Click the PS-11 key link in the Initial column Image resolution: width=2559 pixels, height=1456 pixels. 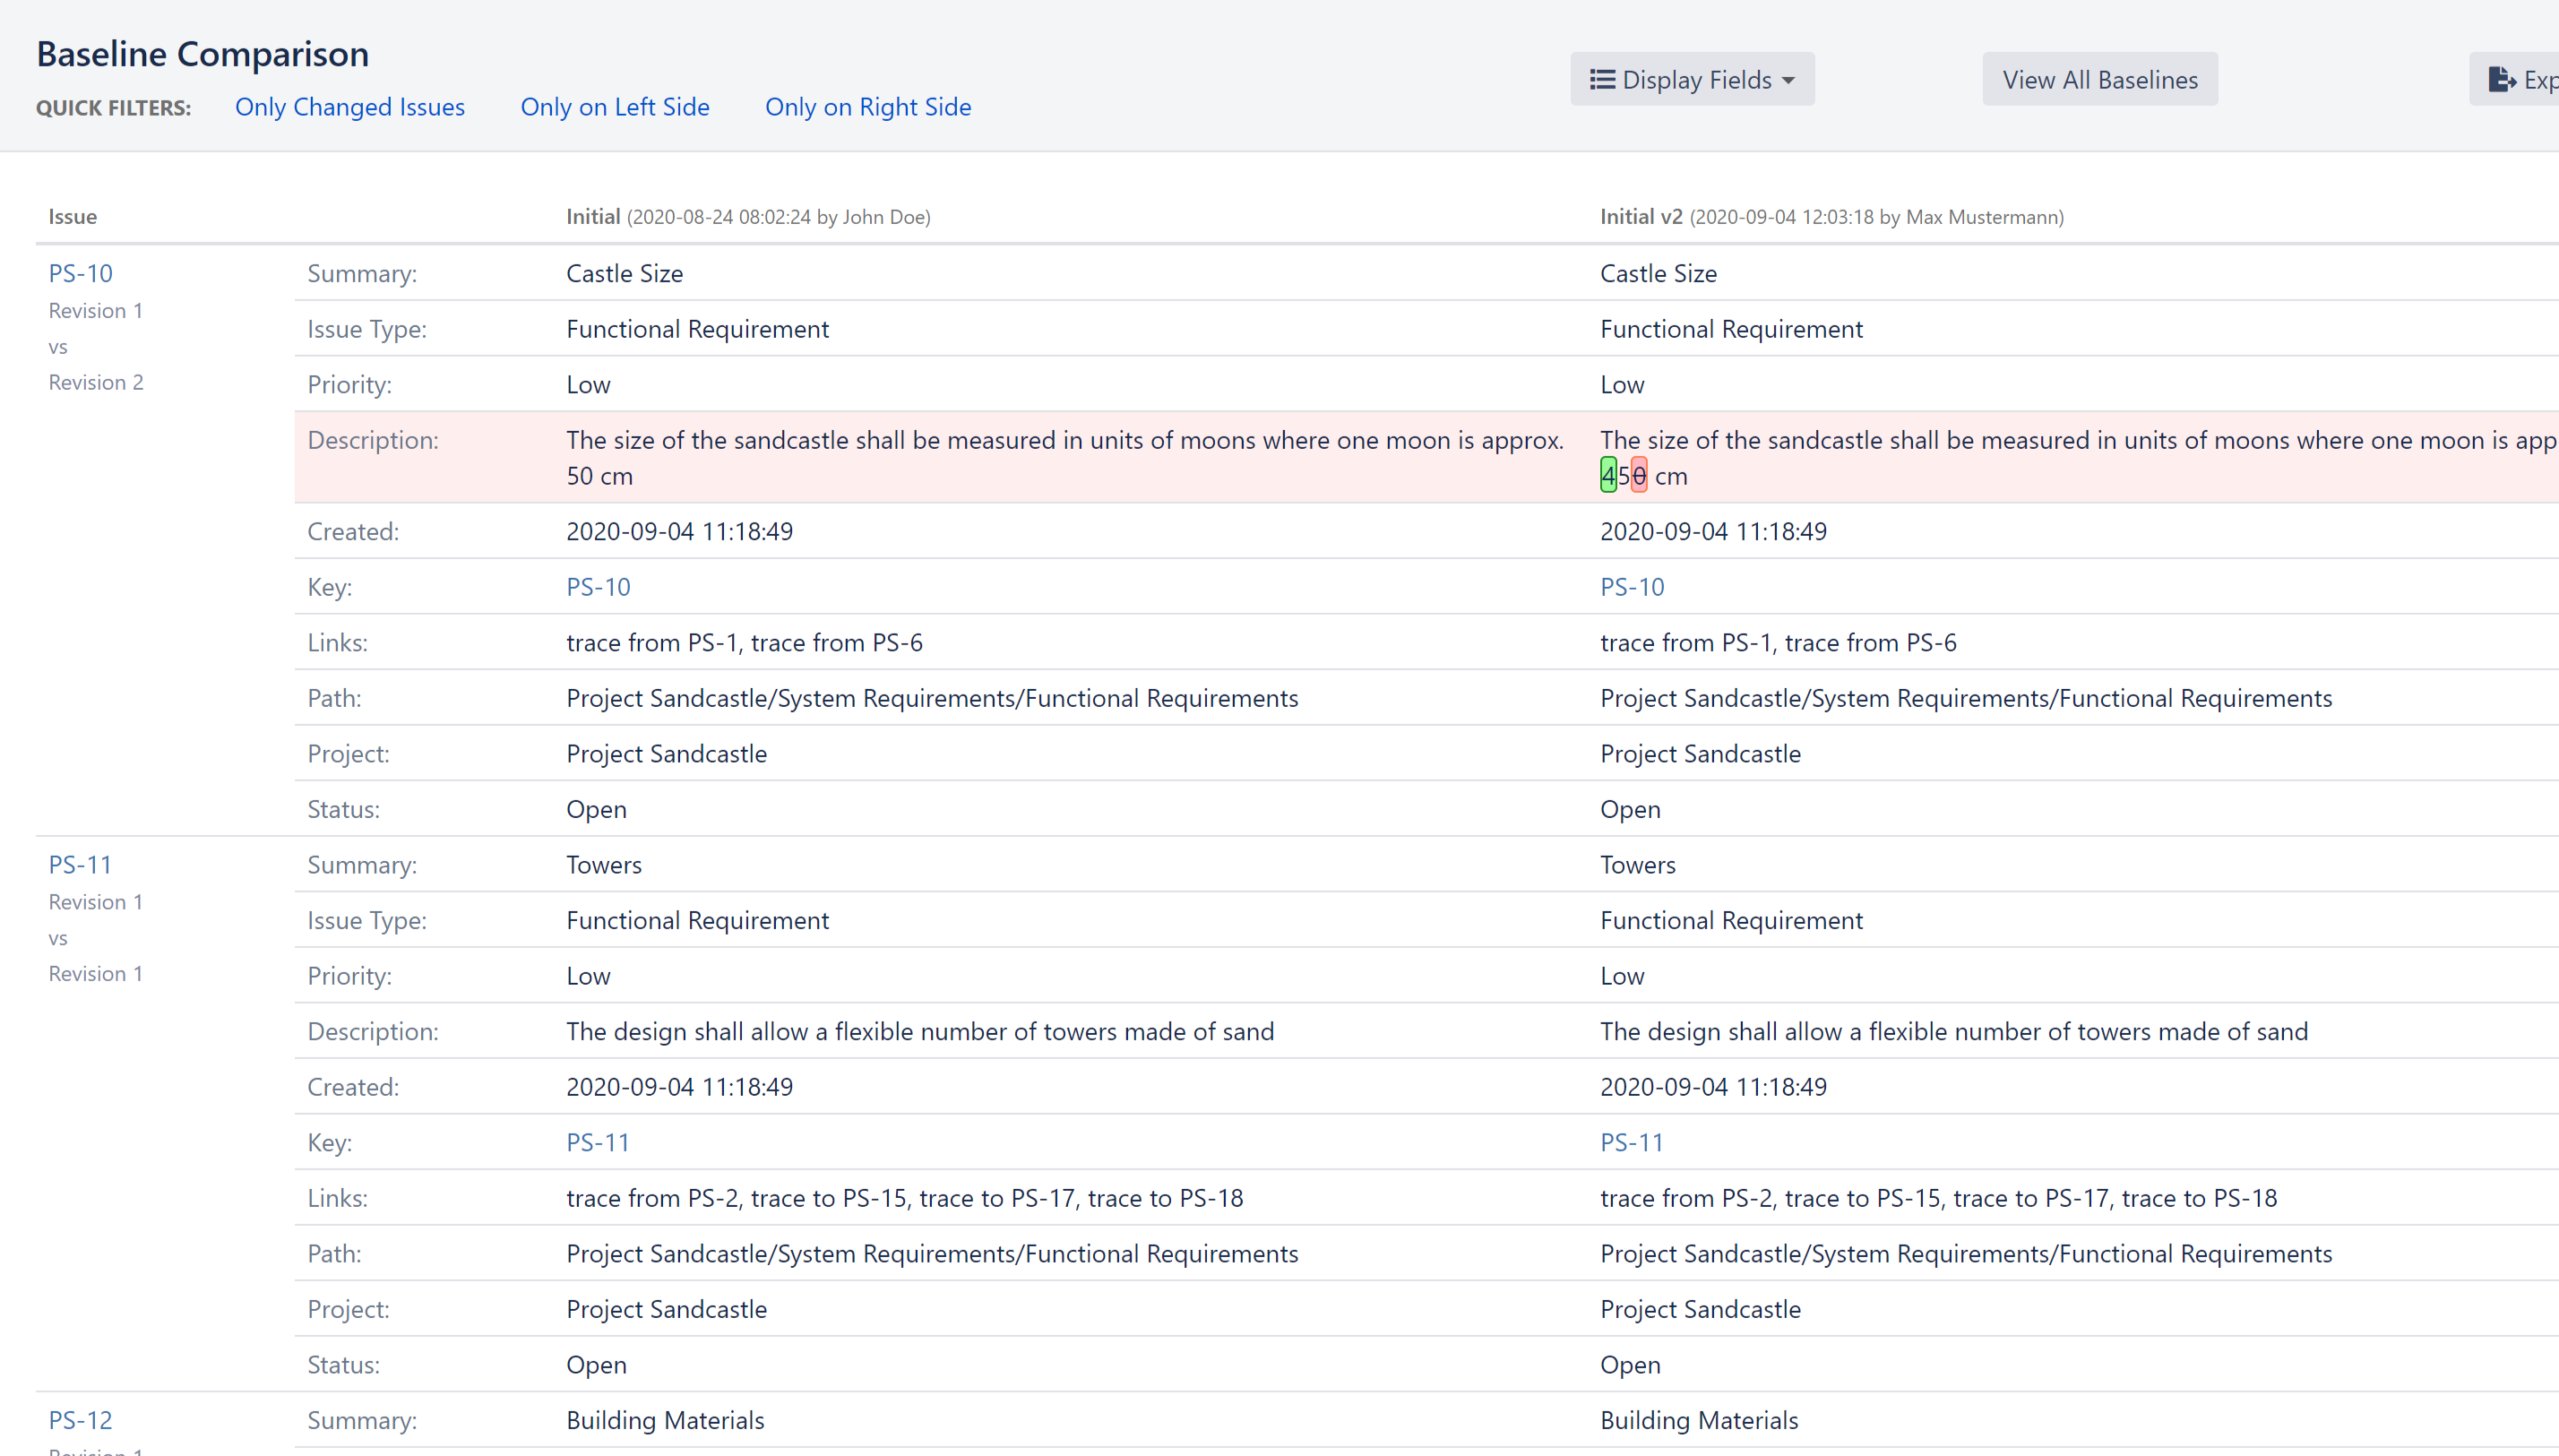coord(598,1142)
